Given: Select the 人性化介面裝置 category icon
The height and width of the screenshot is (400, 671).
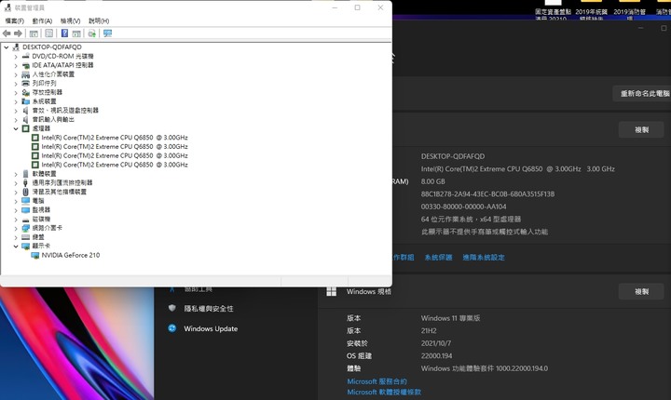Looking at the screenshot, I should click(x=26, y=73).
